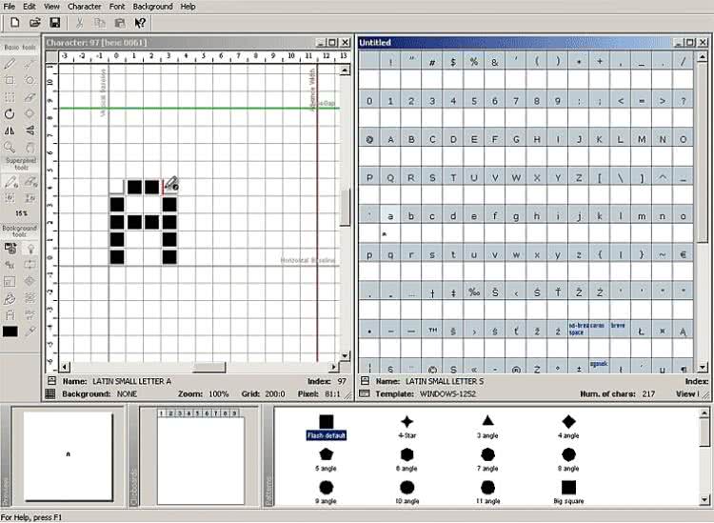Select the Hand pan tool

coord(30,147)
